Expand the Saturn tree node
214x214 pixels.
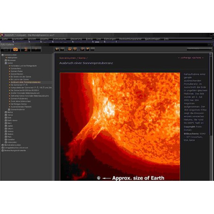5,128
